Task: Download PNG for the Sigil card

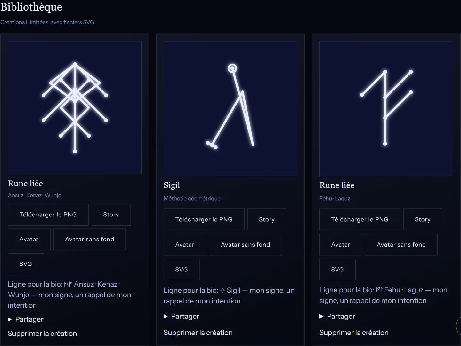Action: (x=204, y=219)
